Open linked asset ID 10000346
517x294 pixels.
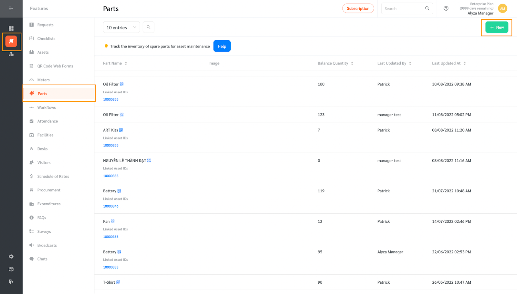click(111, 206)
